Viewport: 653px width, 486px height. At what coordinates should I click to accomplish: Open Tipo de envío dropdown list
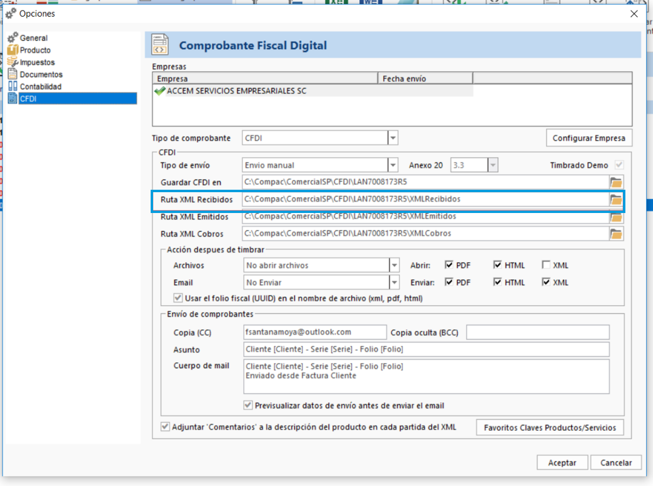click(x=393, y=165)
